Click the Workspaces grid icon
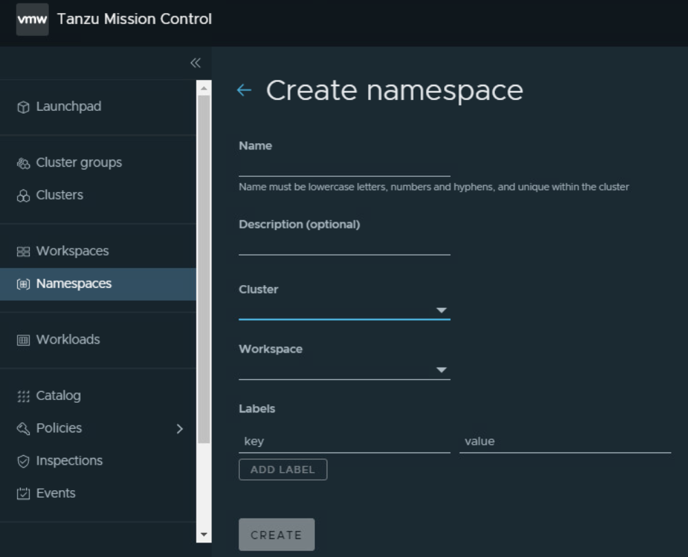Image resolution: width=688 pixels, height=557 pixels. 23,251
